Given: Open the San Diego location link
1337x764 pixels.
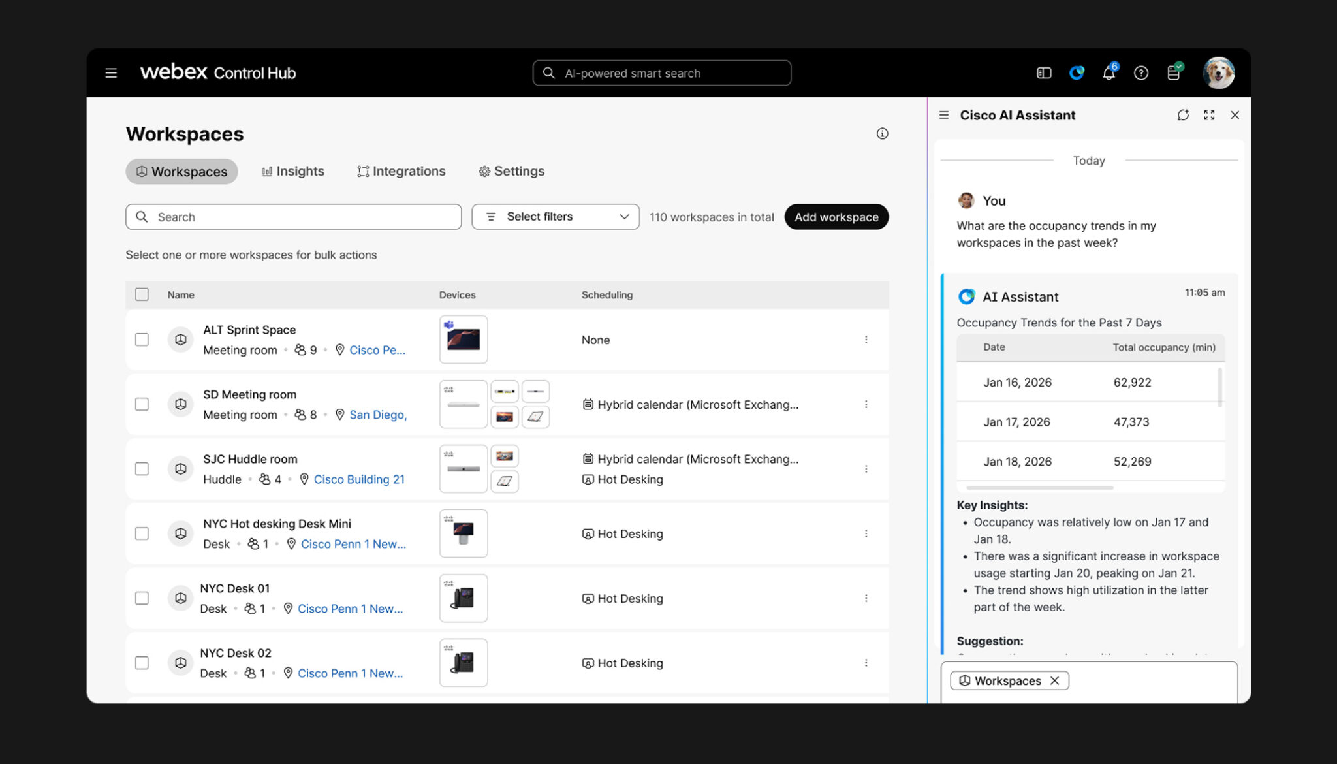Looking at the screenshot, I should coord(378,415).
